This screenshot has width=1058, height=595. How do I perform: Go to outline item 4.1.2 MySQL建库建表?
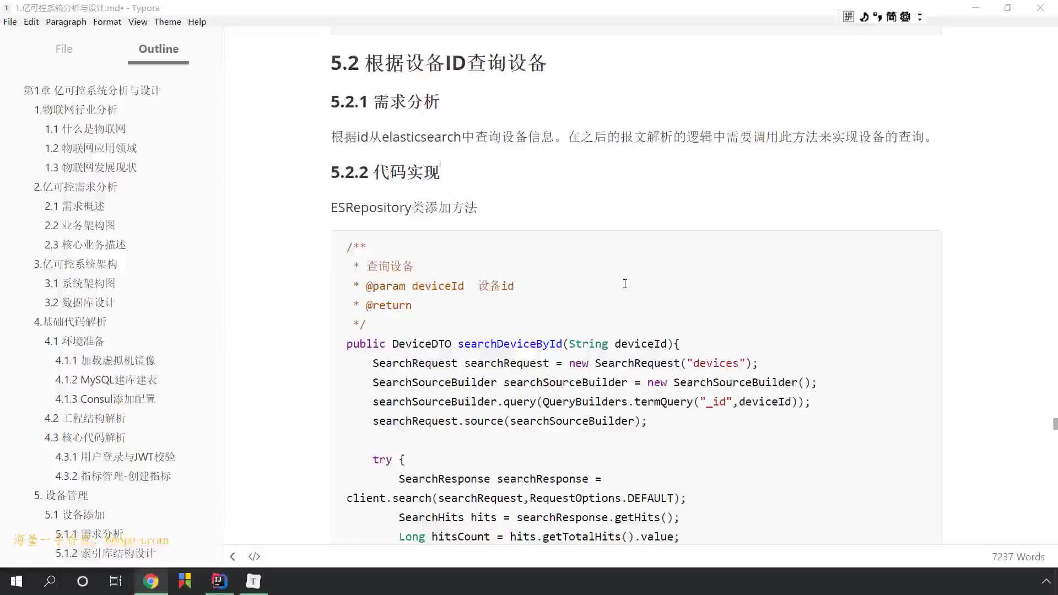(x=106, y=380)
